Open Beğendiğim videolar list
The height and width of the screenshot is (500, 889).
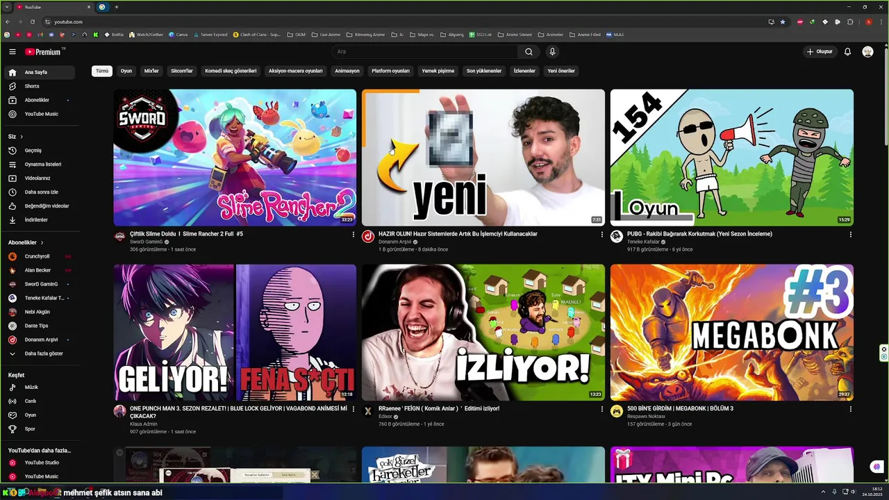42,206
